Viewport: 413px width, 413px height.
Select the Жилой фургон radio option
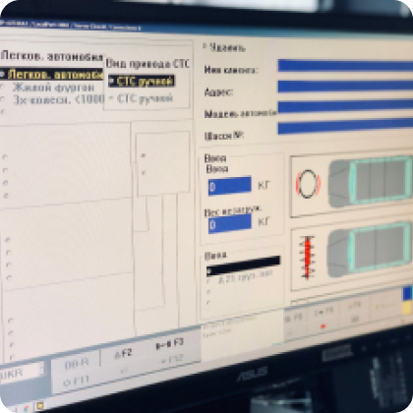53,88
